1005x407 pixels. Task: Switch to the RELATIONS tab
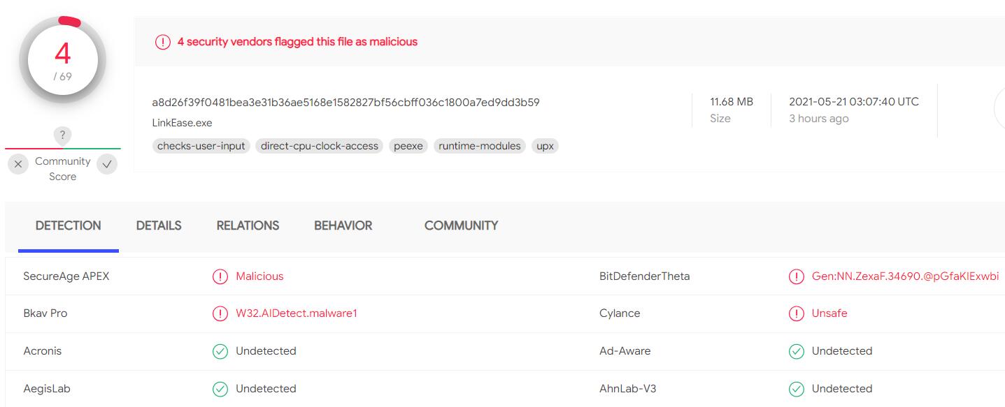[x=248, y=225]
